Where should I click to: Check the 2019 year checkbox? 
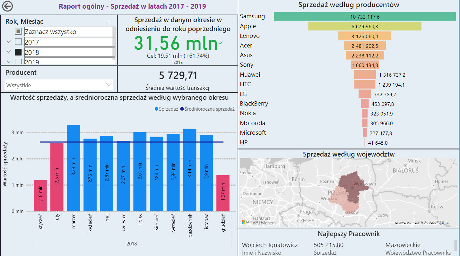point(18,61)
